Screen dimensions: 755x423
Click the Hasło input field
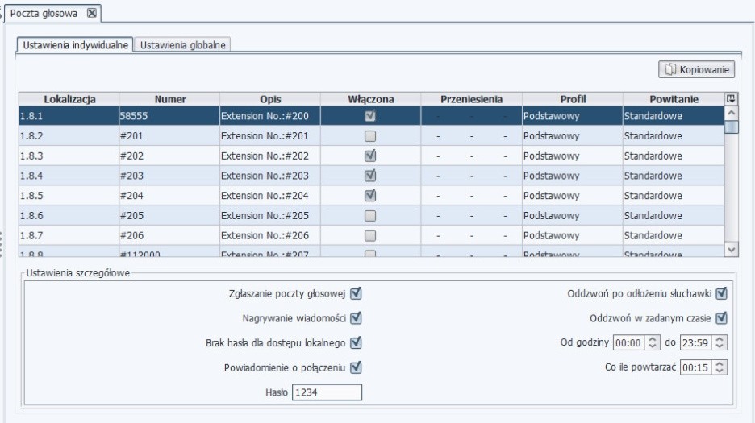tap(327, 392)
